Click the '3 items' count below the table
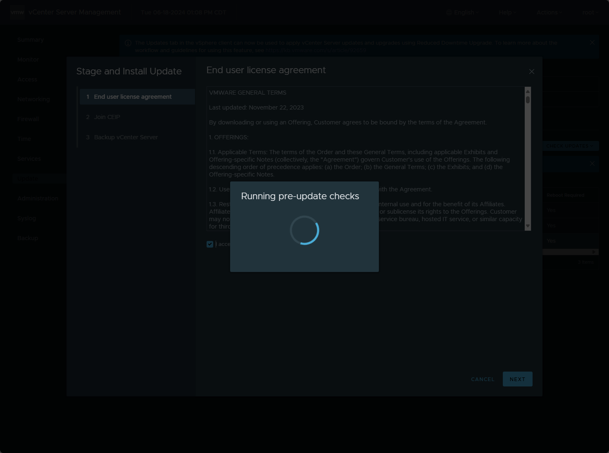Viewport: 609px width, 453px height. coord(586,262)
